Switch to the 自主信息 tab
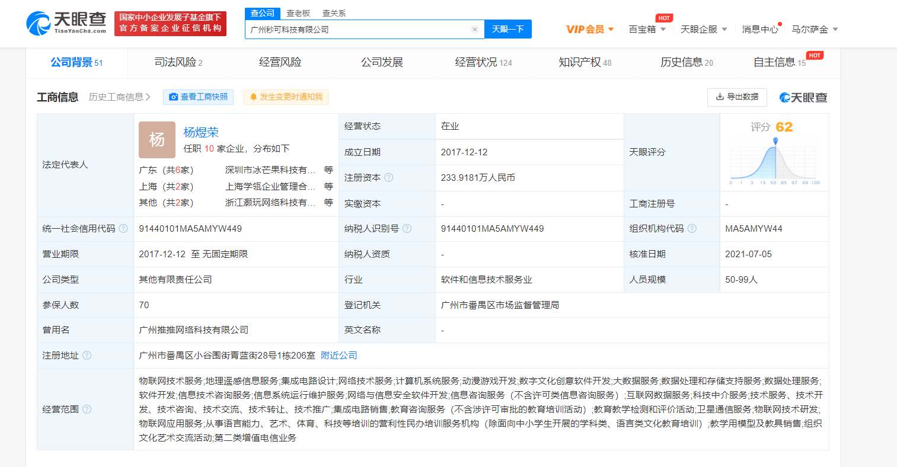The image size is (897, 467). click(x=780, y=62)
